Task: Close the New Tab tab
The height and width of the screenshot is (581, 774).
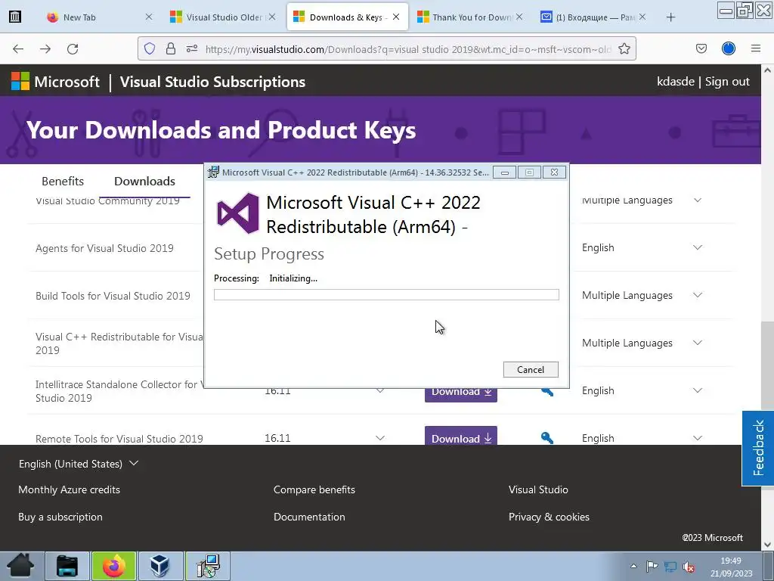Action: tap(149, 17)
